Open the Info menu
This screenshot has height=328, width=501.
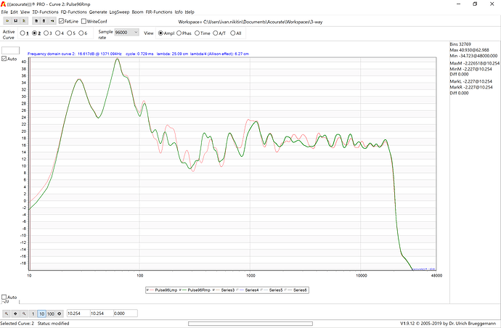click(179, 12)
